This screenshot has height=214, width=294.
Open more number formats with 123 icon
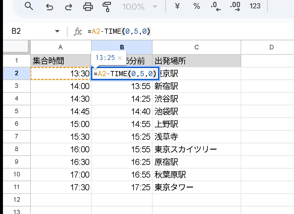(255, 6)
